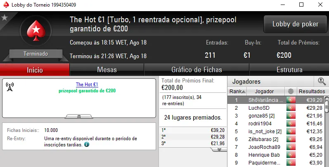Image resolution: width=329 pixels, height=167 pixels.
Task: Click the favorite star icon in the corner
Action: [5, 18]
